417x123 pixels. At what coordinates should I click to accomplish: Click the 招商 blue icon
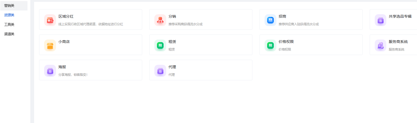pyautogui.click(x=270, y=20)
